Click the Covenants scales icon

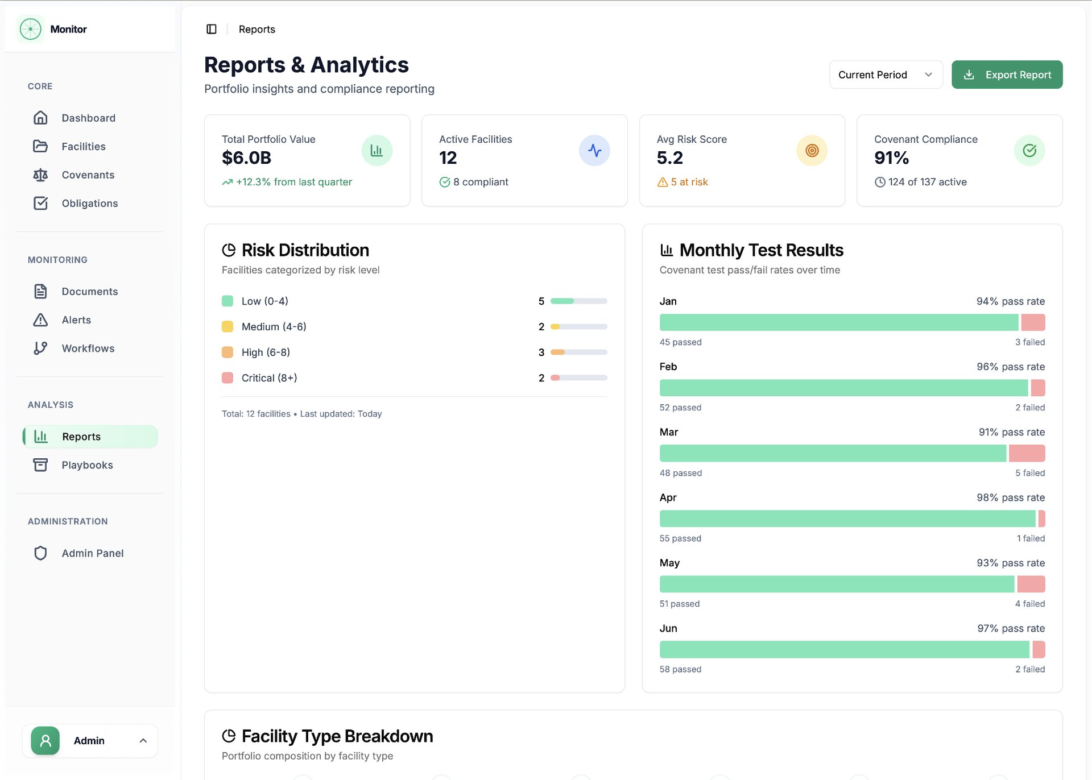point(40,175)
